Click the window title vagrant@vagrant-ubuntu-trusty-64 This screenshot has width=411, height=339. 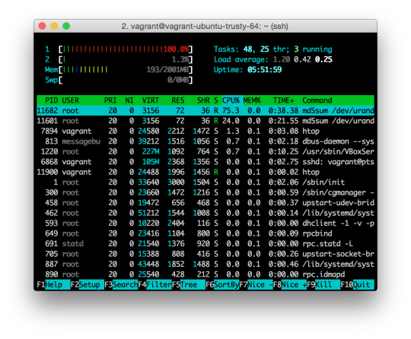pos(205,26)
